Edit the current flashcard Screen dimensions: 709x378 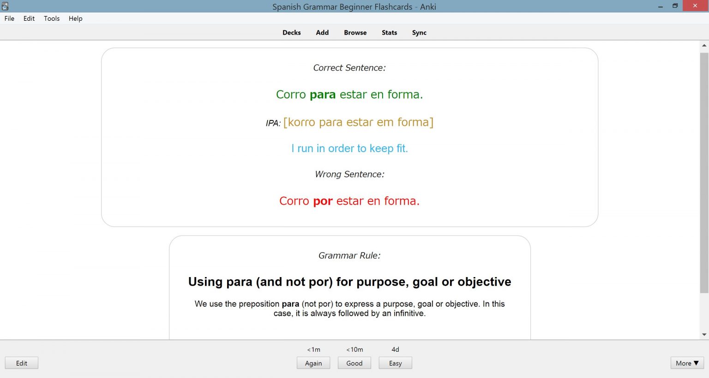point(21,363)
